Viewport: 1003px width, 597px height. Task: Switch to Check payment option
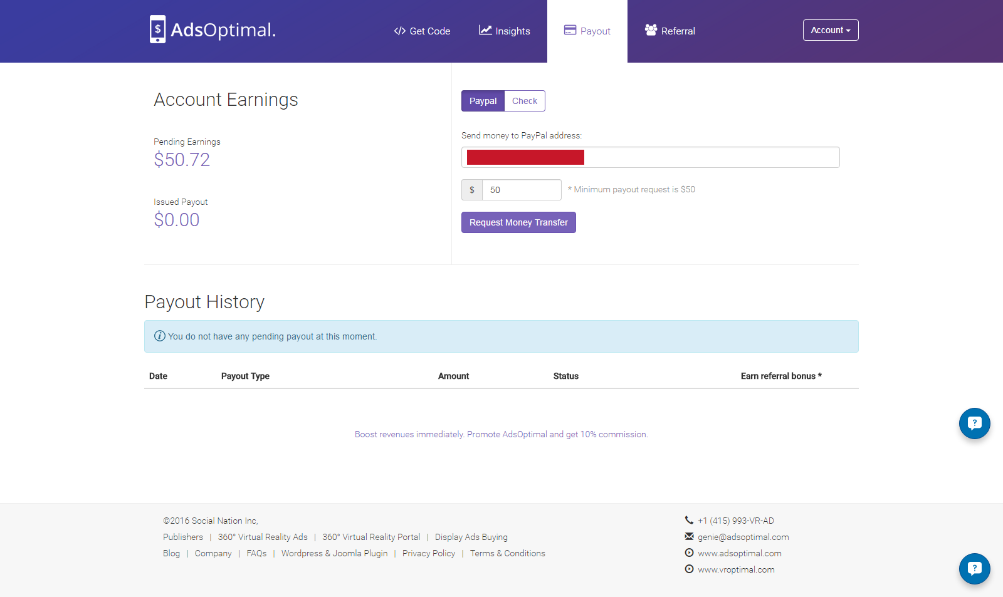525,101
